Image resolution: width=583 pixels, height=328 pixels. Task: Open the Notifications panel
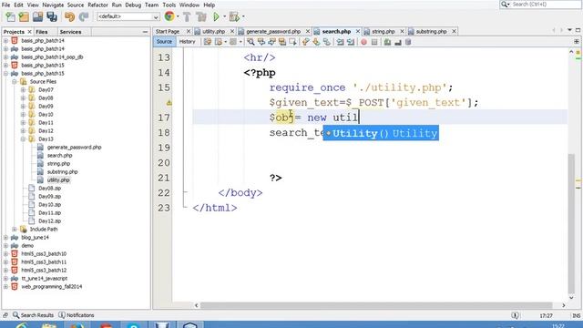(77, 315)
